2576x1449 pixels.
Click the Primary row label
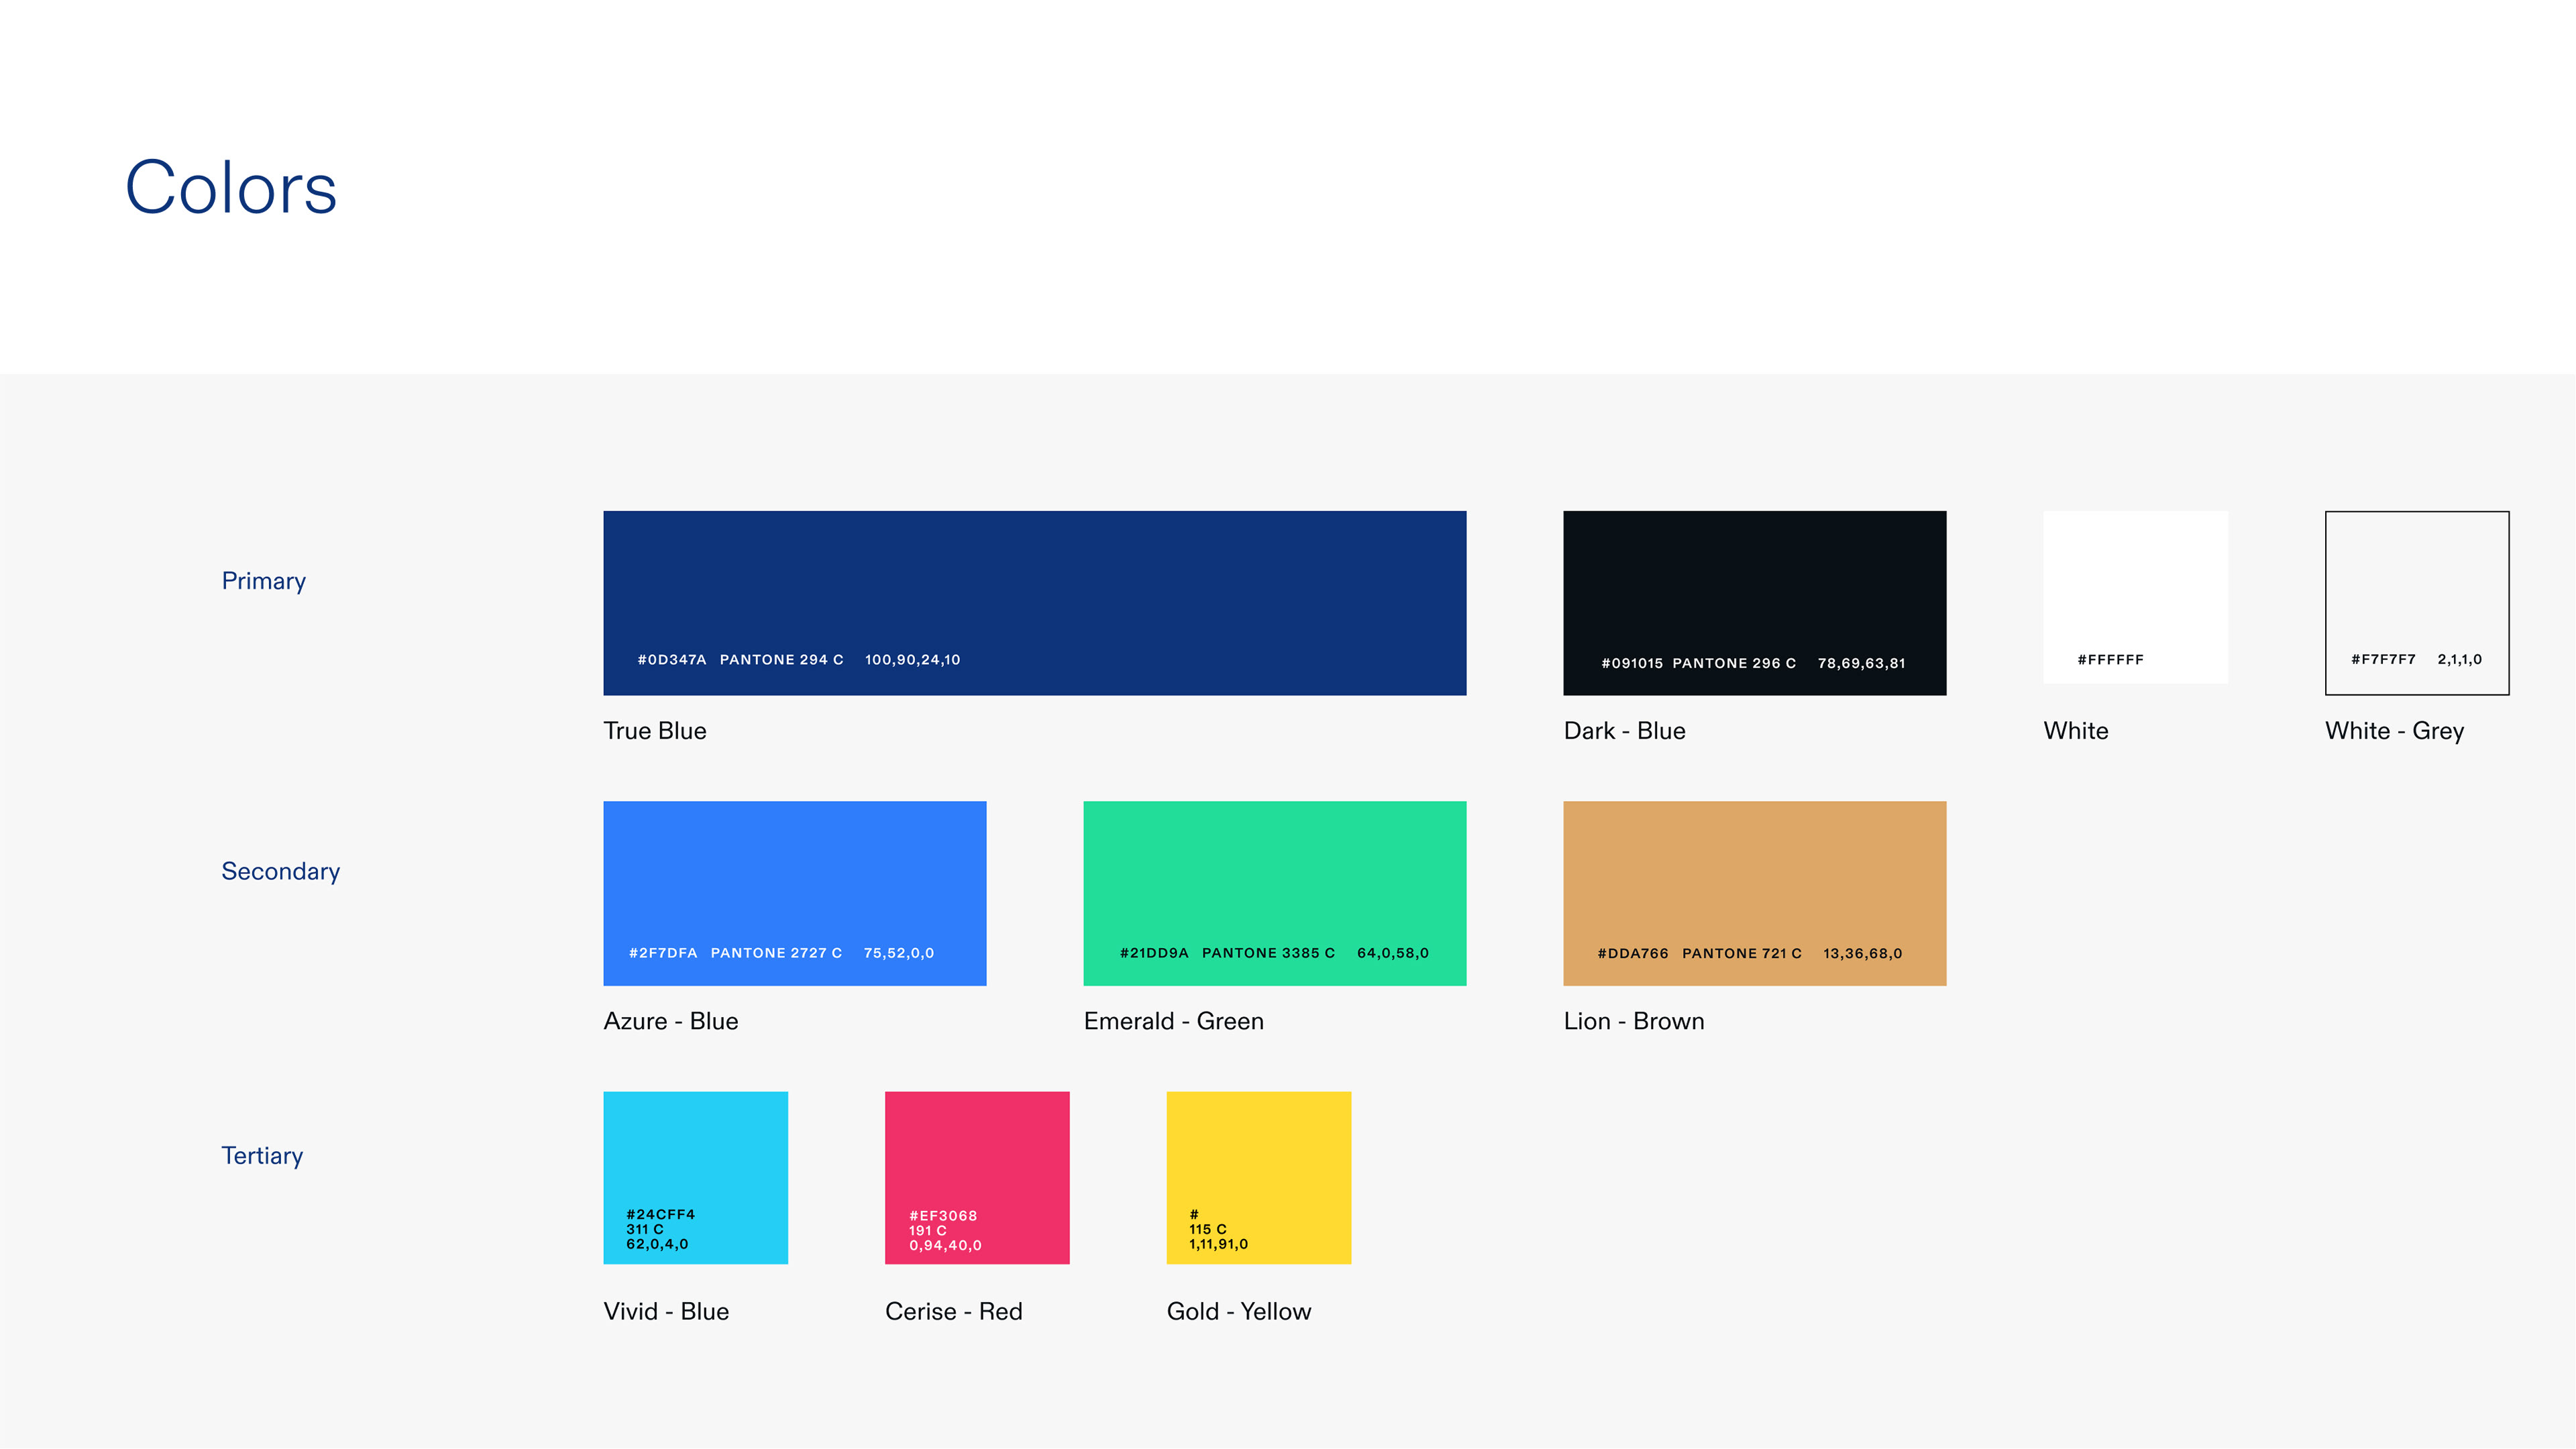(263, 581)
